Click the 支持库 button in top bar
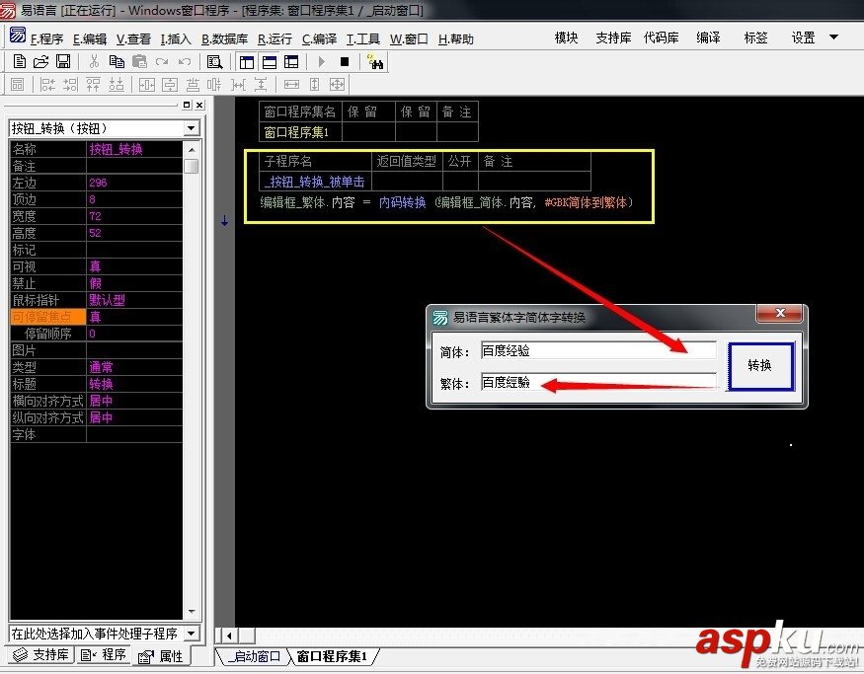The height and width of the screenshot is (674, 864). (x=613, y=37)
